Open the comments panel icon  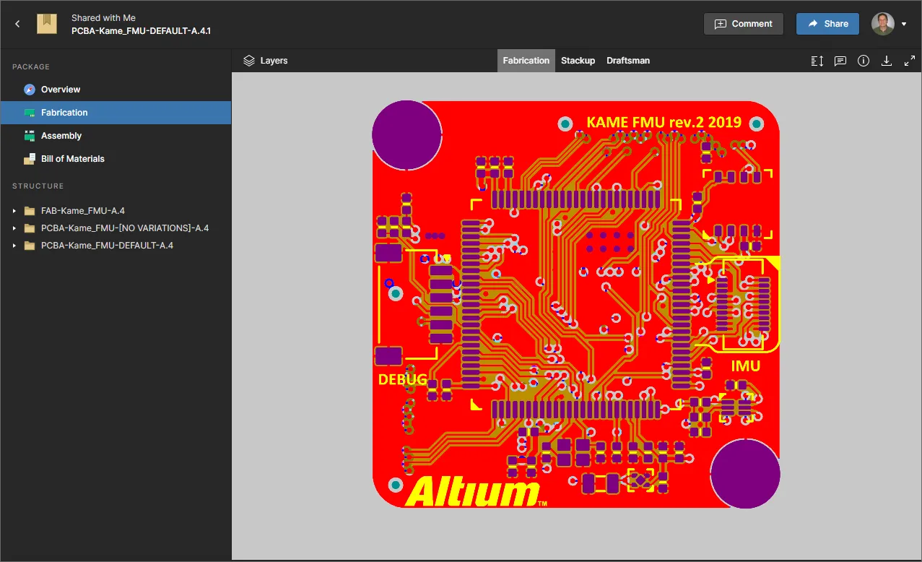pos(840,61)
